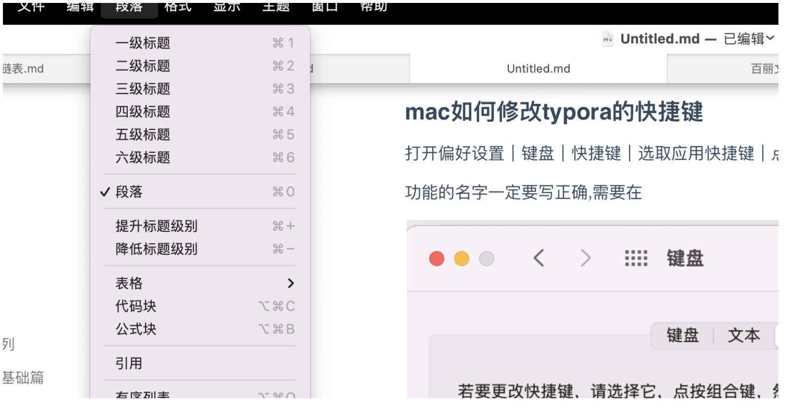This screenshot has width=797, height=411.
Task: Click the forward chevron in 键盘 window
Action: click(x=586, y=258)
